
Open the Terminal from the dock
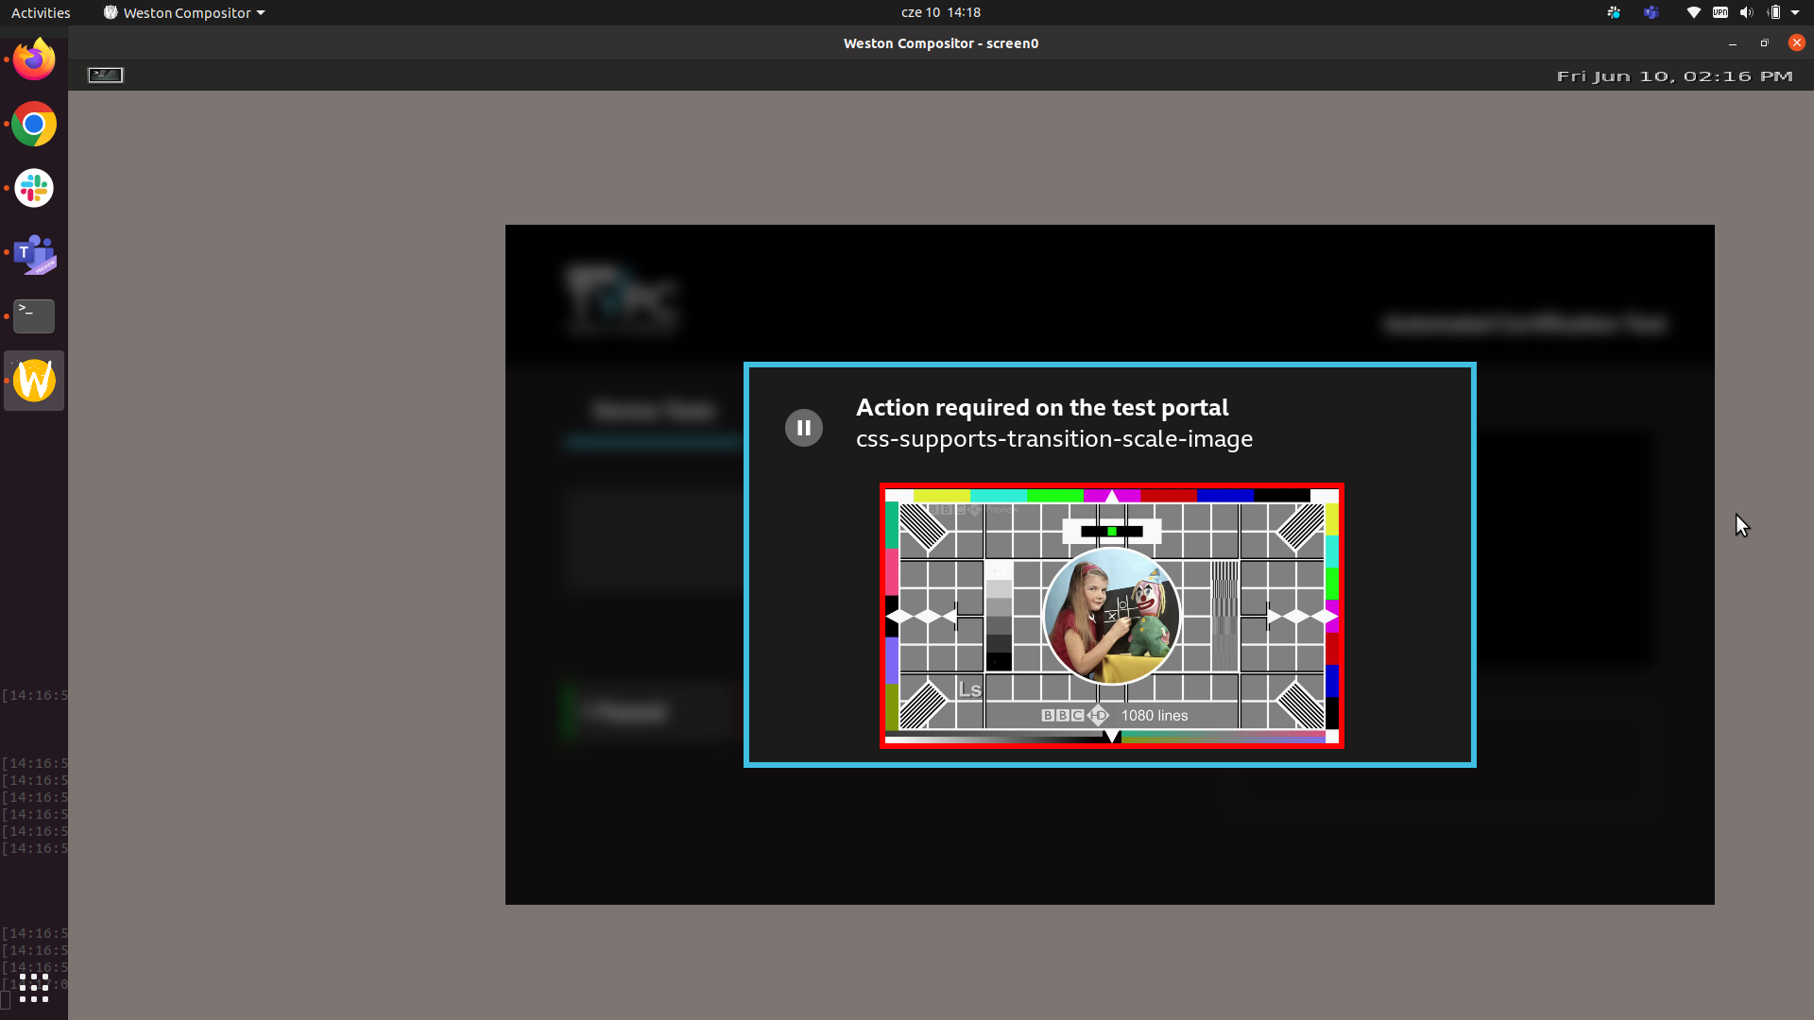[x=34, y=316]
